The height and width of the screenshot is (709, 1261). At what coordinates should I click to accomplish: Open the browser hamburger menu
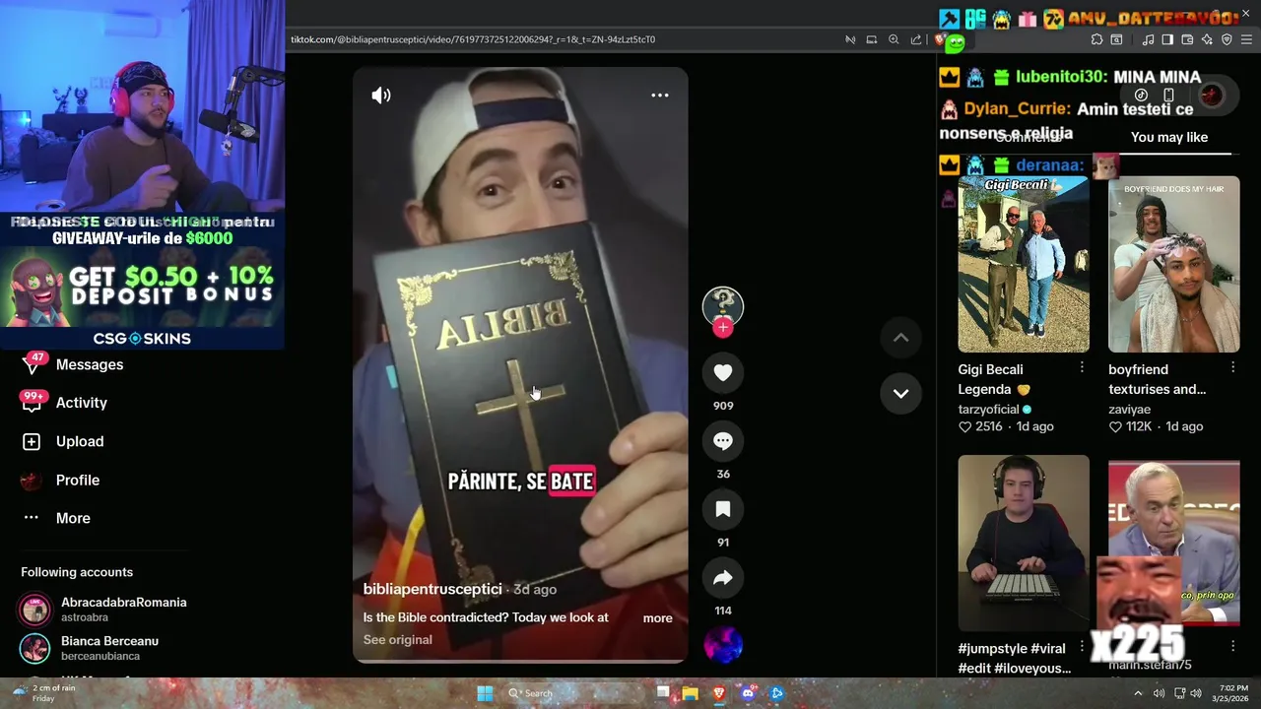[x=1248, y=39]
